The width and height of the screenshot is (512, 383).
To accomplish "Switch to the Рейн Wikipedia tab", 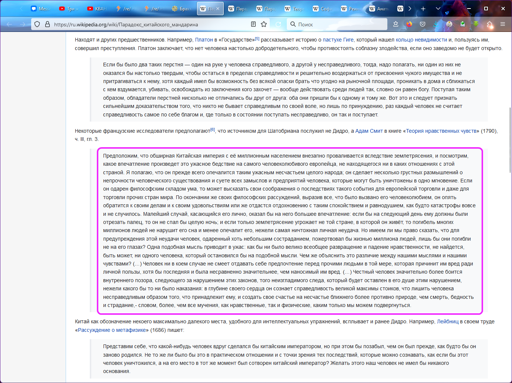I will (x=351, y=9).
